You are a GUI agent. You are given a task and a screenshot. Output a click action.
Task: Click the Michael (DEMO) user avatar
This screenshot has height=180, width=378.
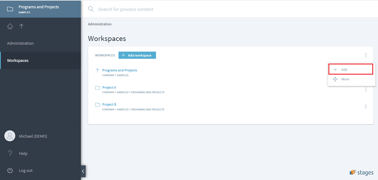[x=10, y=136]
